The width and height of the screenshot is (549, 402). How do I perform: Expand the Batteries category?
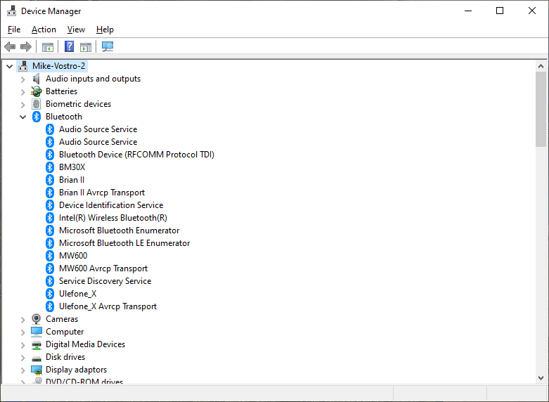[x=23, y=92]
